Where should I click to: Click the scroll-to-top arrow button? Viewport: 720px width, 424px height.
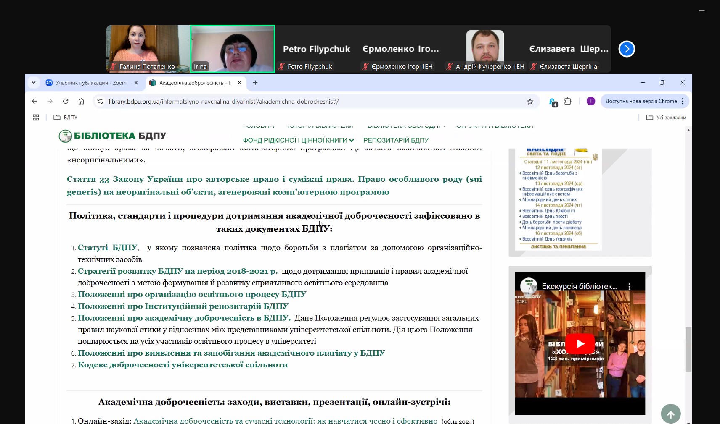tap(670, 414)
